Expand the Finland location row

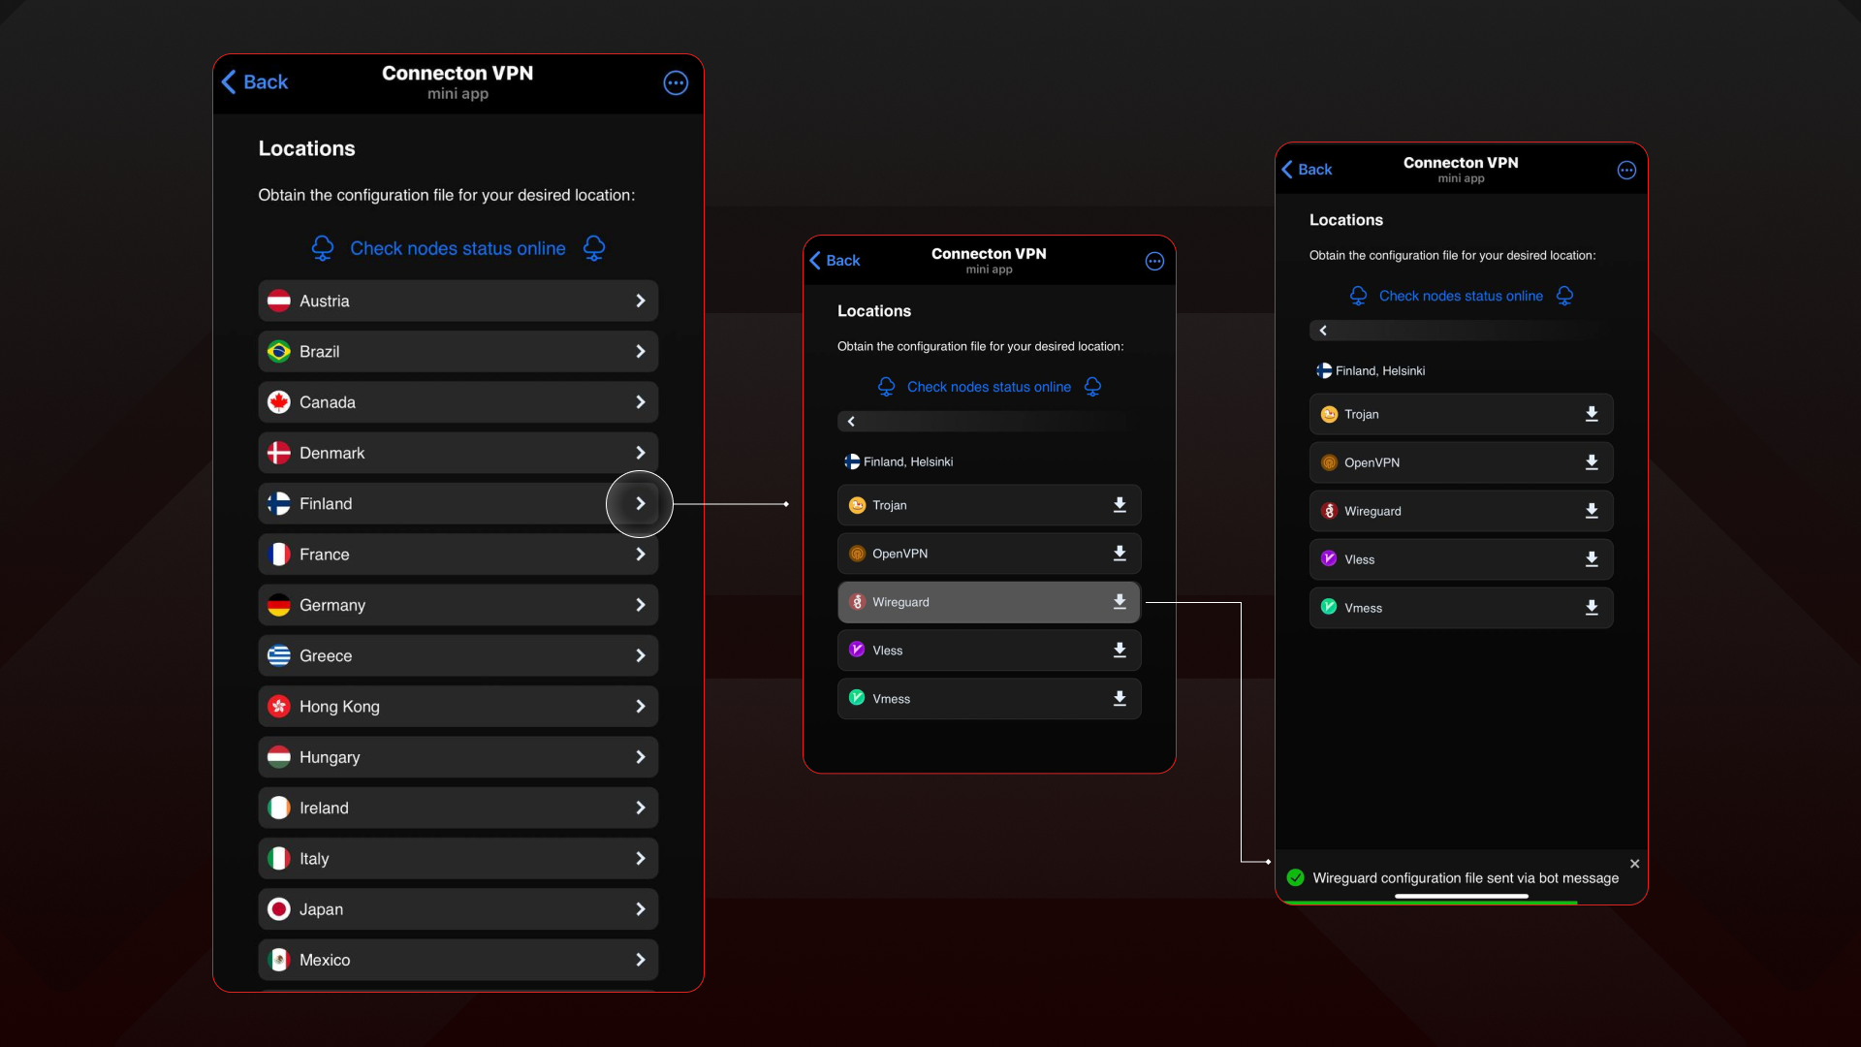640,504
